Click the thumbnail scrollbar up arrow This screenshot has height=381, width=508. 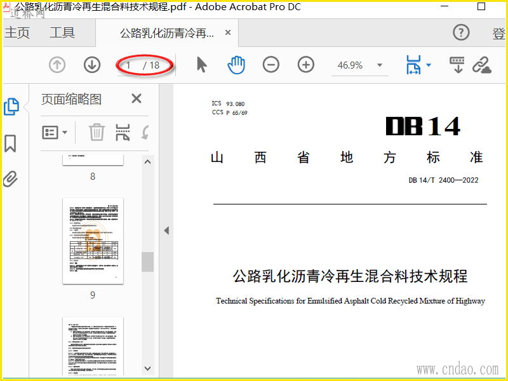click(148, 162)
